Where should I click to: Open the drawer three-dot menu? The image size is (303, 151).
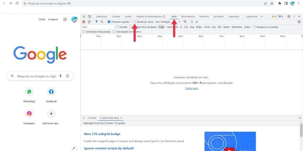(84, 118)
